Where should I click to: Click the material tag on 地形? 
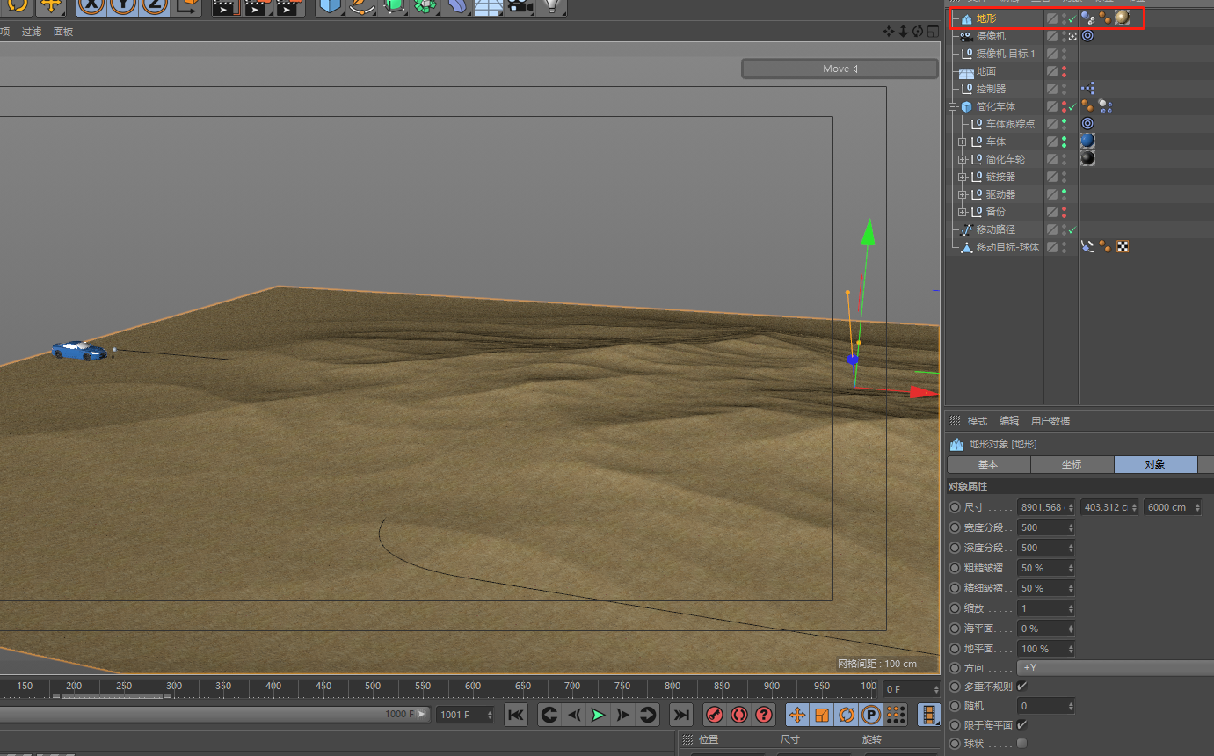pyautogui.click(x=1123, y=18)
